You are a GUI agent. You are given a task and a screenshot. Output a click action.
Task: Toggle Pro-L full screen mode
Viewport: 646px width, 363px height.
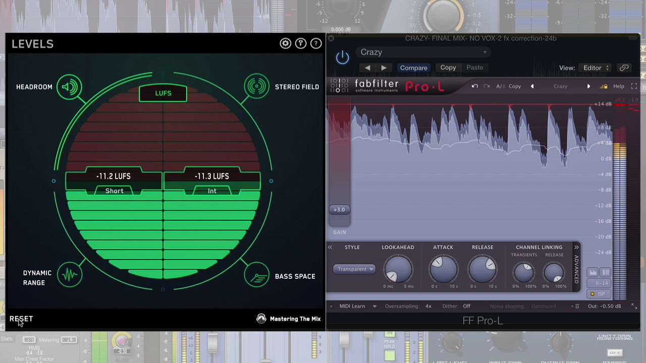pos(634,86)
